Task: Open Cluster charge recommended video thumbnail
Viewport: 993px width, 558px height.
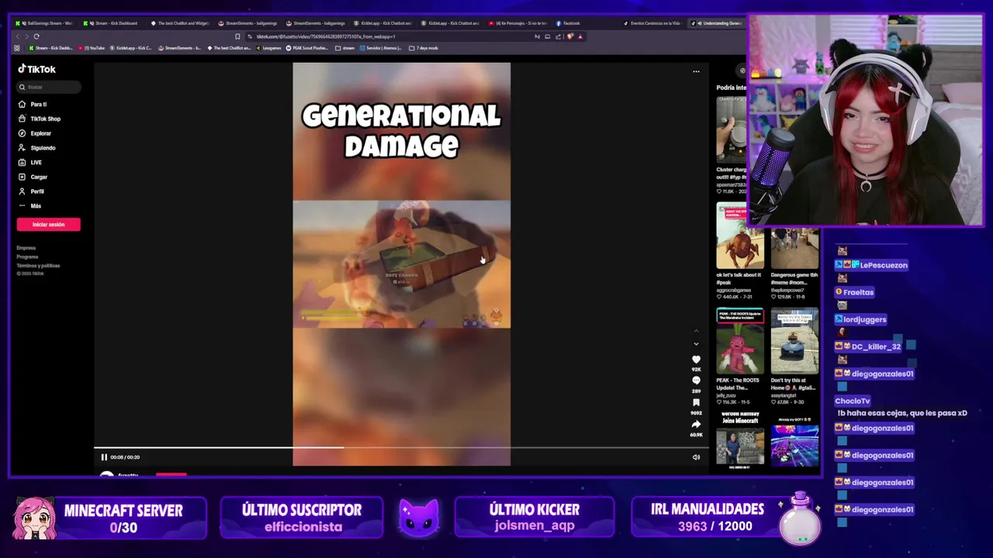Action: [732, 129]
